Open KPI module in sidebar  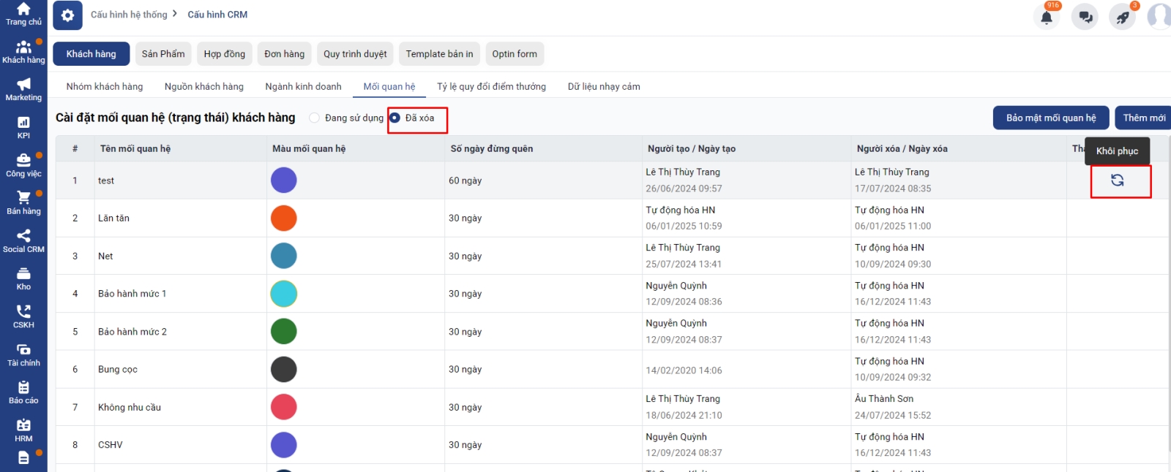(x=23, y=127)
